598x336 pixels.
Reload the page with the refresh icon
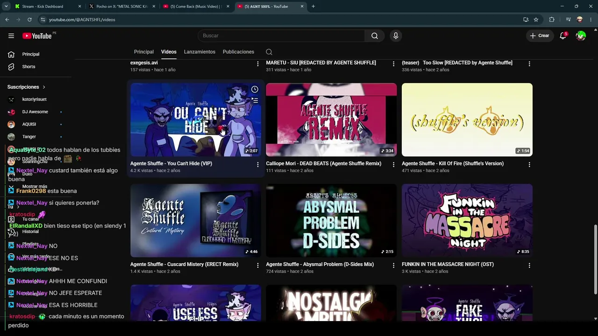[29, 20]
